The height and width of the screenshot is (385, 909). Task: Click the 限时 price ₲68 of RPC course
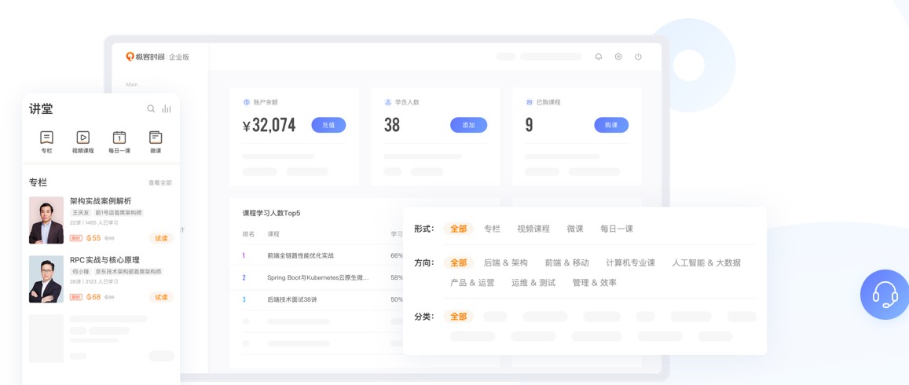point(93,298)
